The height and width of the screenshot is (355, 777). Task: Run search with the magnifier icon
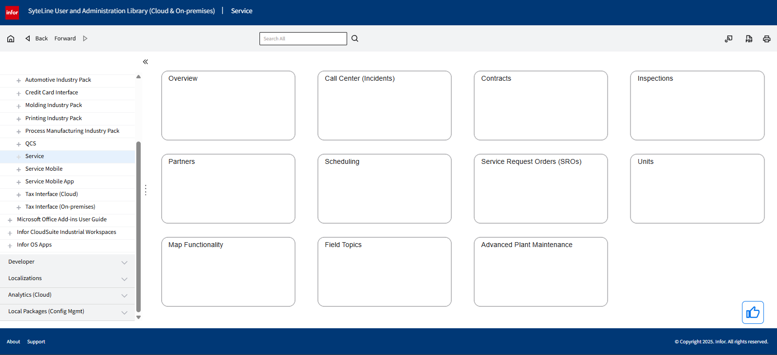pyautogui.click(x=355, y=38)
